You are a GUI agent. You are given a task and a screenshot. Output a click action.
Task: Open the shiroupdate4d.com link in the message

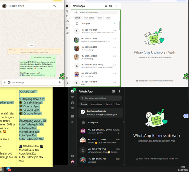pyautogui.click(x=38, y=75)
